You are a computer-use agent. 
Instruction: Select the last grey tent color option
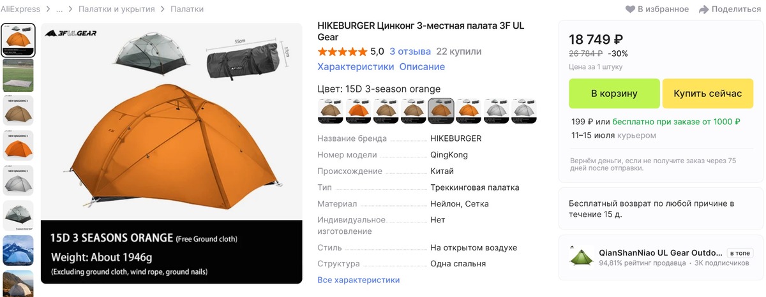[525, 110]
